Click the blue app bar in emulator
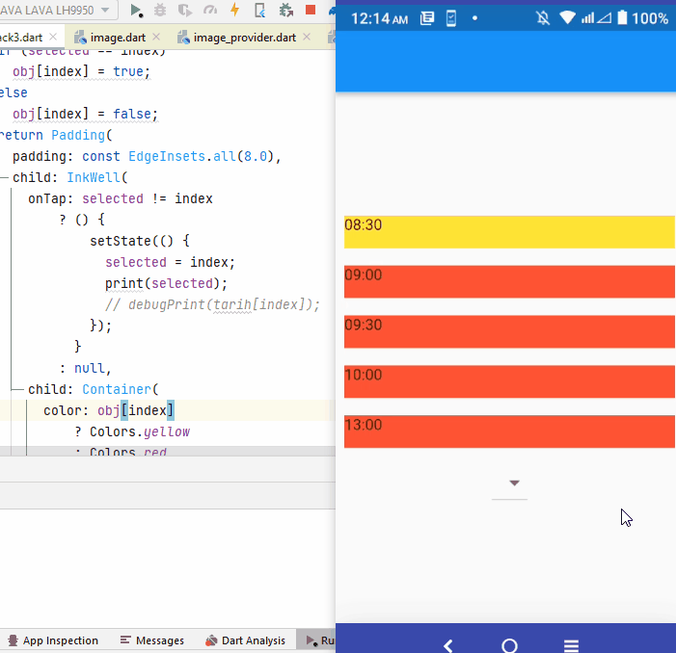The width and height of the screenshot is (676, 653). (505, 61)
